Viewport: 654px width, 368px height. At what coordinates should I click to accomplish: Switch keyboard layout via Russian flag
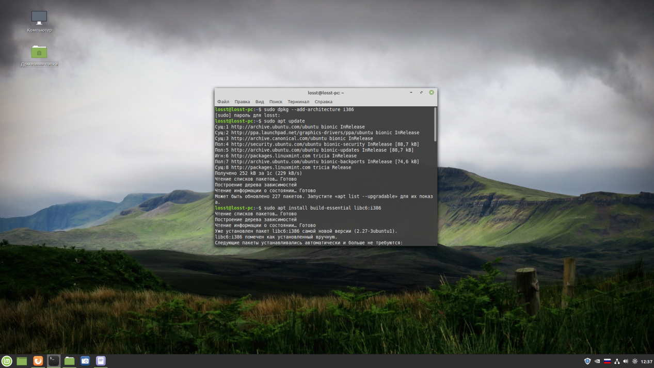[x=607, y=361]
